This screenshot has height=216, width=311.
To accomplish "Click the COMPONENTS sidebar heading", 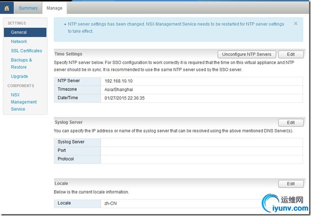I will click(x=21, y=86).
